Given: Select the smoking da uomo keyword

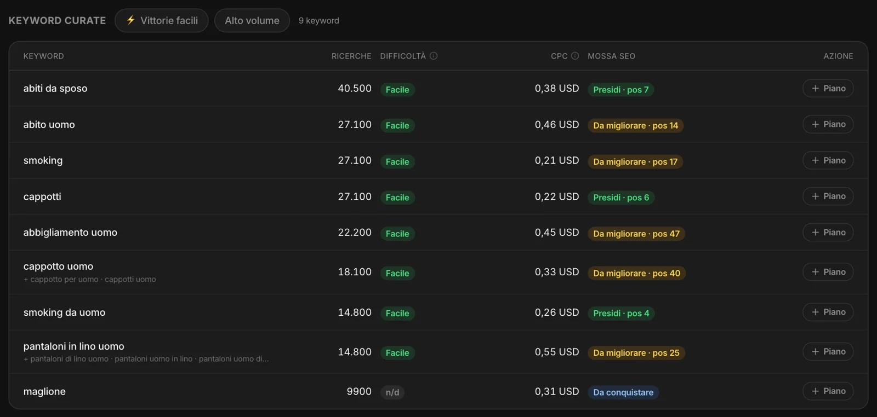Looking at the screenshot, I should click(64, 312).
